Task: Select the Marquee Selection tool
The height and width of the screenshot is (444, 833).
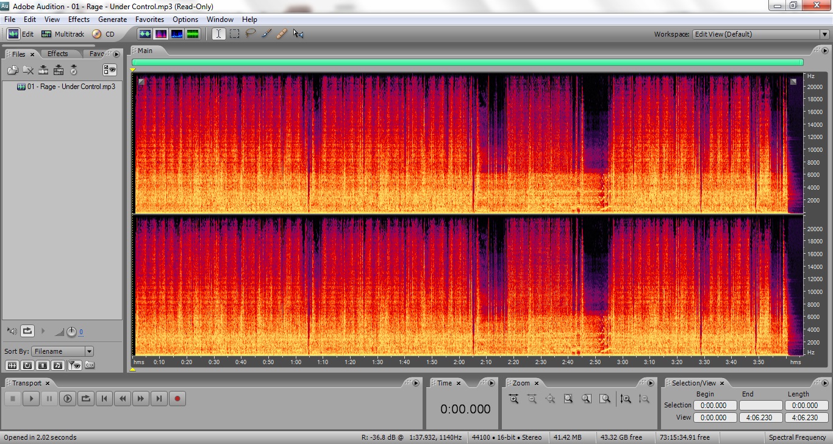Action: [234, 34]
